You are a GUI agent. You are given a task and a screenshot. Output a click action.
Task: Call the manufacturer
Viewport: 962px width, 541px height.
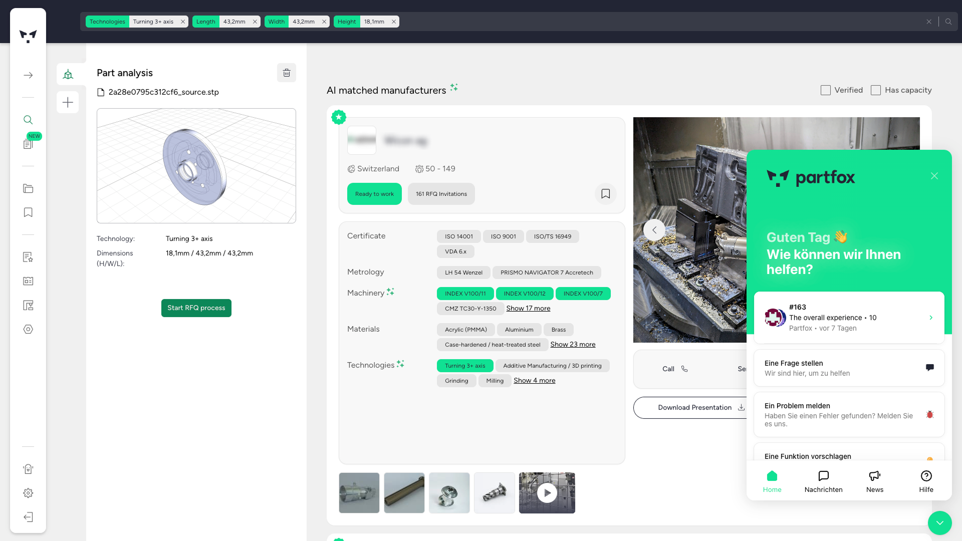[675, 369]
